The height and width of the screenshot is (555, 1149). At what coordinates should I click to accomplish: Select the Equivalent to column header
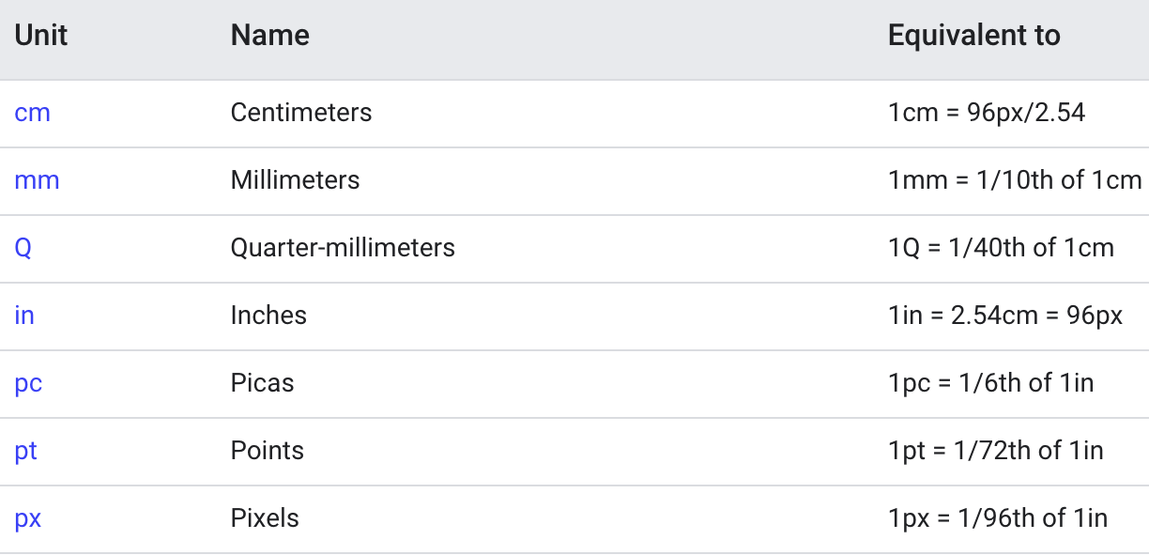(x=973, y=37)
